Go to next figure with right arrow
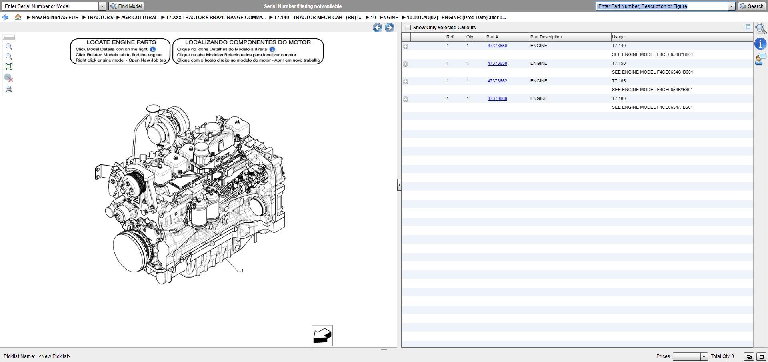This screenshot has width=768, height=362. 389,27
